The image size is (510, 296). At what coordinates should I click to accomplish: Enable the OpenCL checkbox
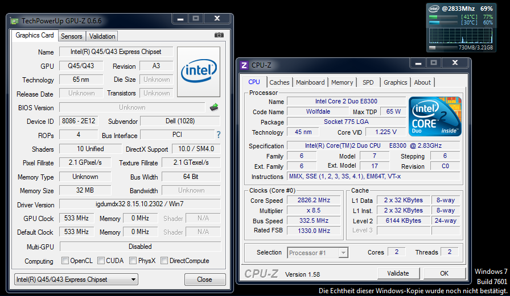pos(65,261)
